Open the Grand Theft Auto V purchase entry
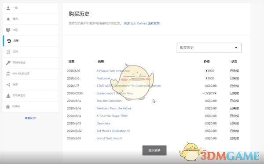This screenshot has height=164, width=264. click(109, 138)
